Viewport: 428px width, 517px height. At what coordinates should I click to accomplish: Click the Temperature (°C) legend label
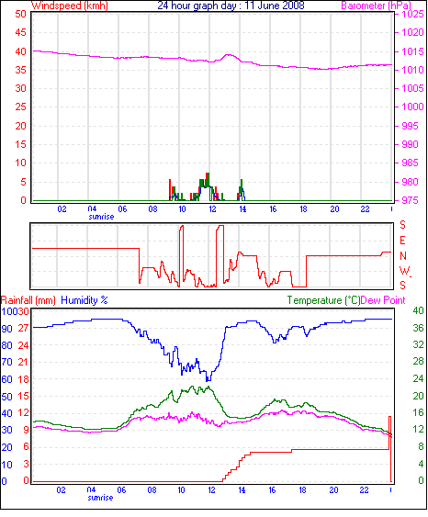click(x=323, y=300)
